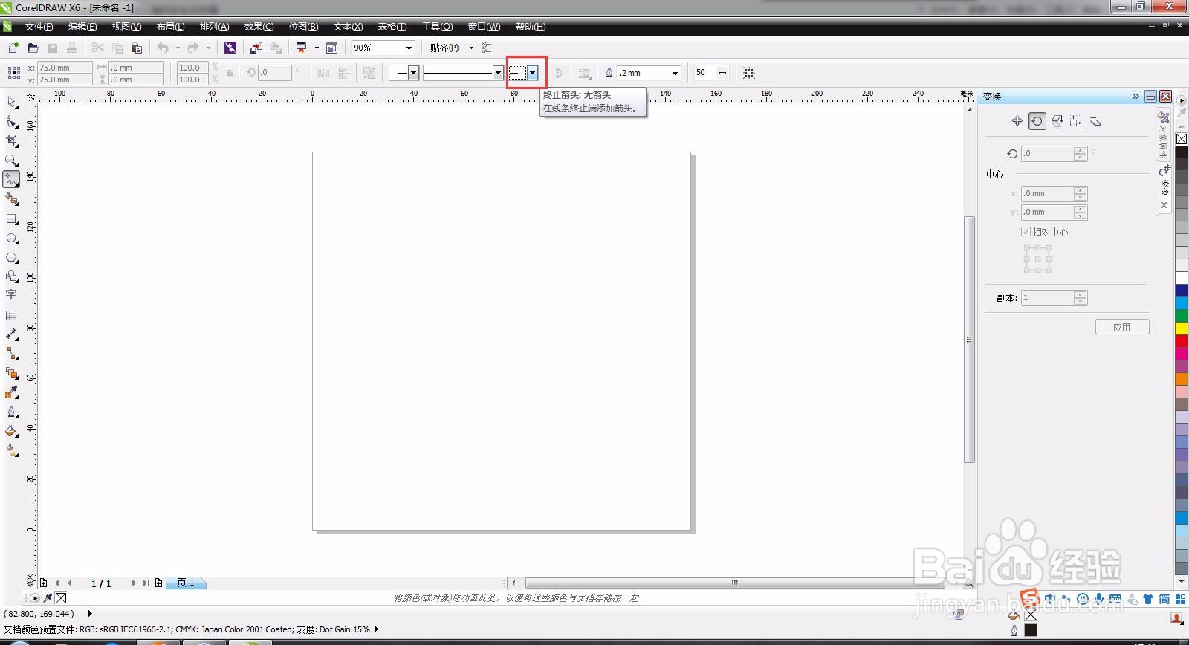Open the 文件(F) menu

click(39, 27)
